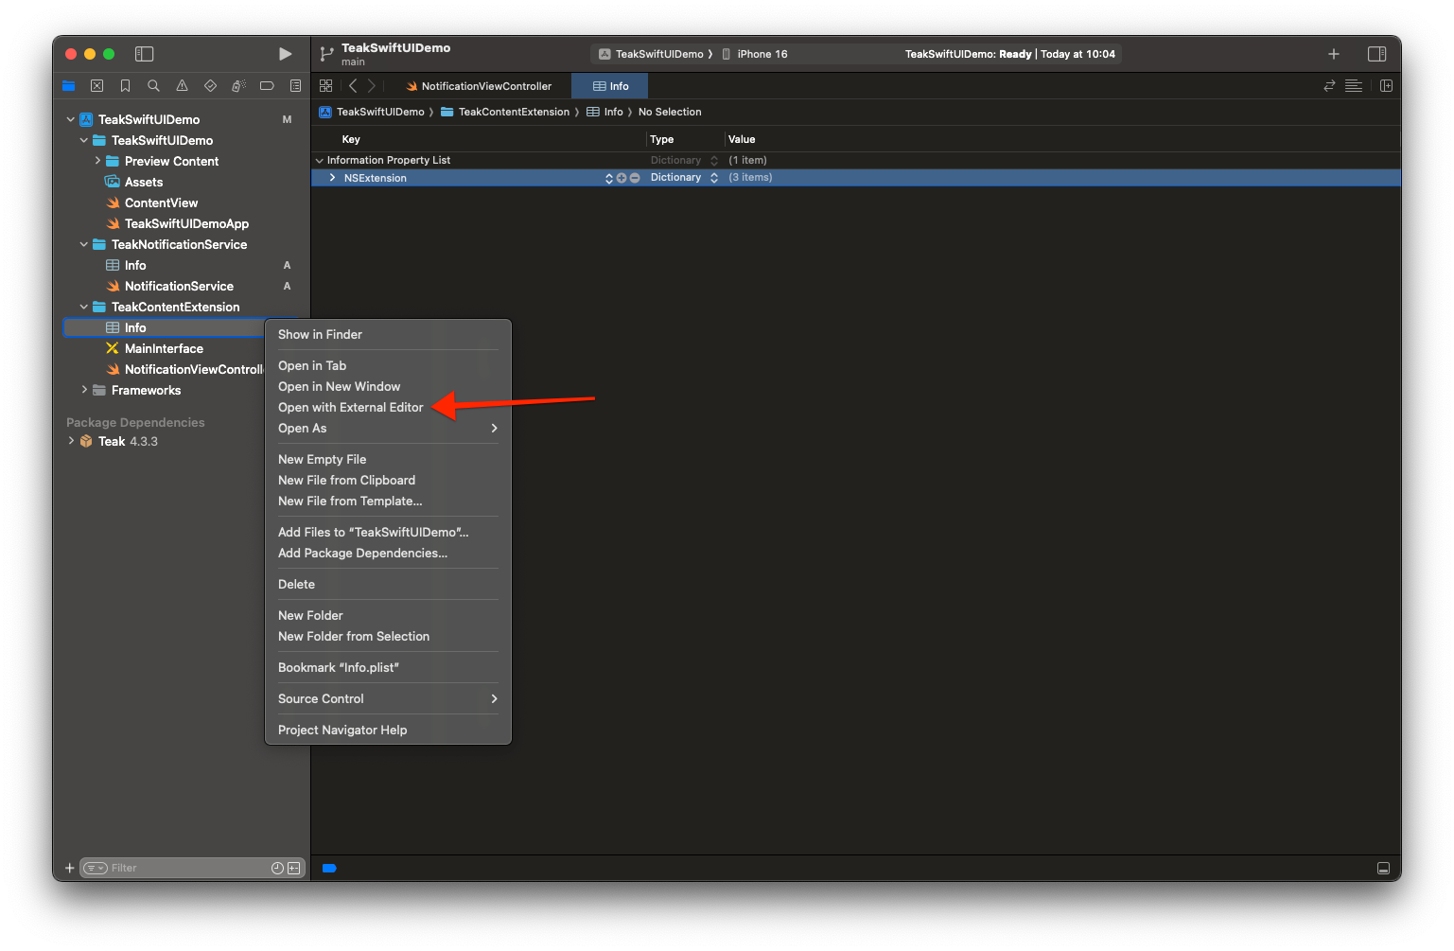Open the Test navigator diamond icon
This screenshot has width=1454, height=951.
click(x=210, y=86)
